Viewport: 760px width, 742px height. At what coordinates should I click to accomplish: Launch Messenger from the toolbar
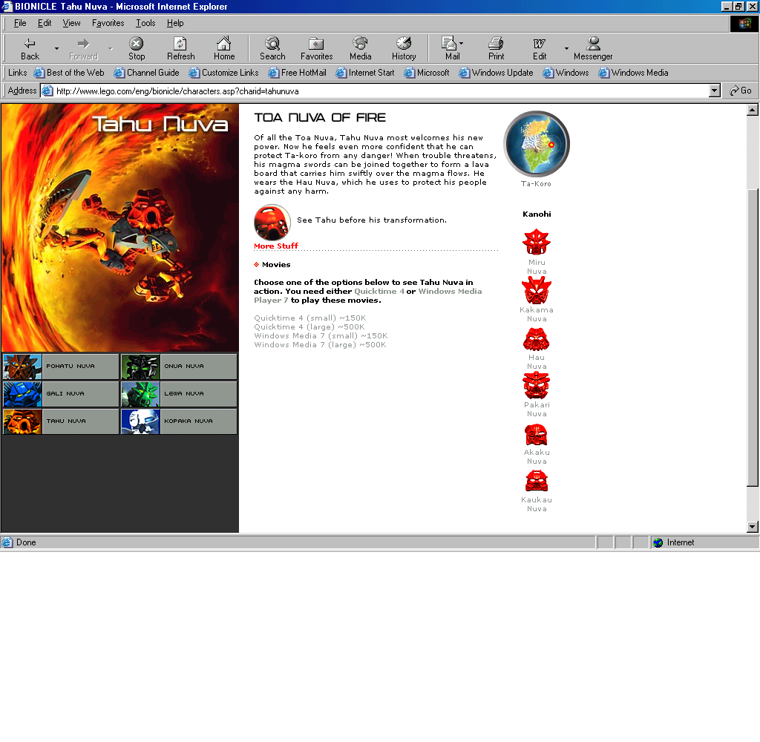[593, 48]
